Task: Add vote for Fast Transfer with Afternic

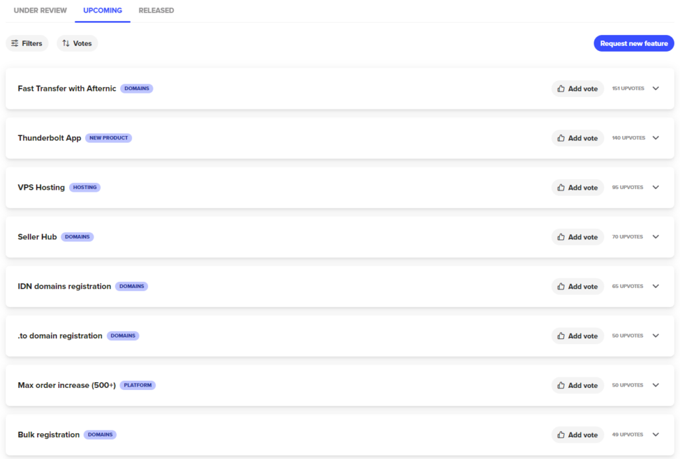Action: (578, 88)
